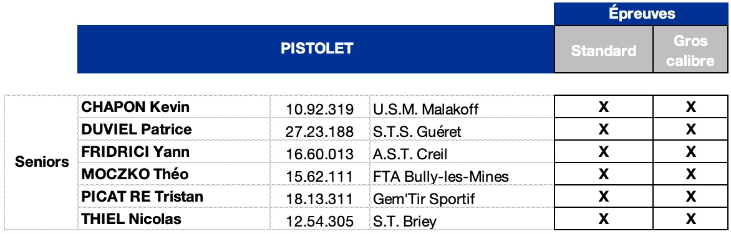Toggle Standard X mark for CHAPON Kevin

coord(604,106)
